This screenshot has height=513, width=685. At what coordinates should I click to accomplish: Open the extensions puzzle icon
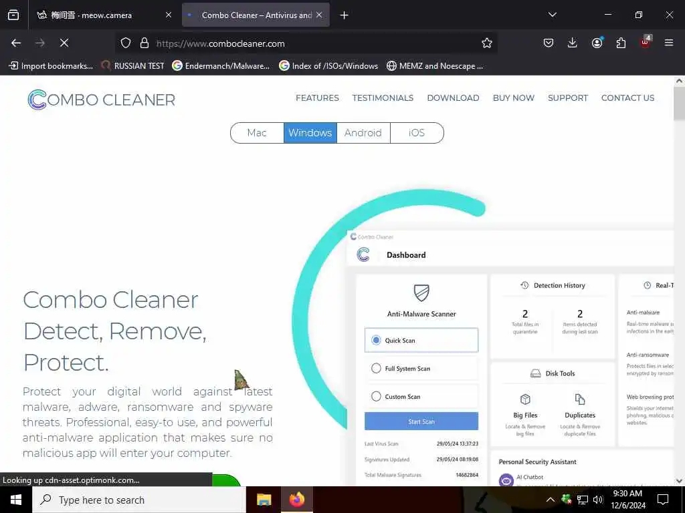(621, 43)
